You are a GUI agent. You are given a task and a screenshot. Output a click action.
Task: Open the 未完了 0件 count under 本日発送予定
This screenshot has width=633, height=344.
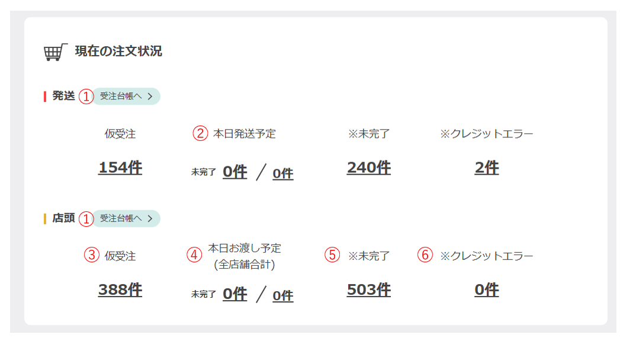pos(234,172)
